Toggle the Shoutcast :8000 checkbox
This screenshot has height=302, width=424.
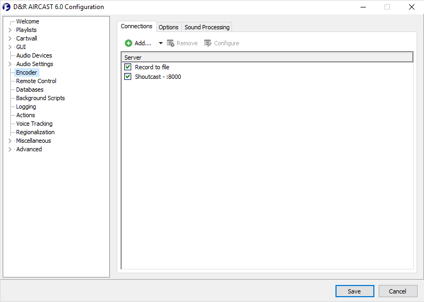pyautogui.click(x=127, y=77)
